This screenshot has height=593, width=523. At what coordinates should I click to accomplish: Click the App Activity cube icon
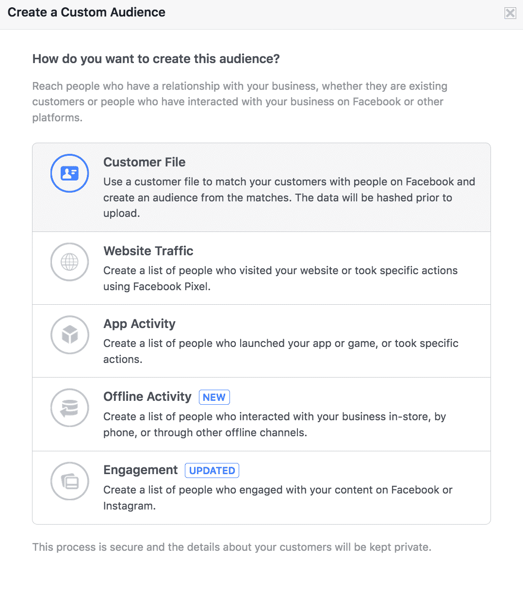coord(70,335)
